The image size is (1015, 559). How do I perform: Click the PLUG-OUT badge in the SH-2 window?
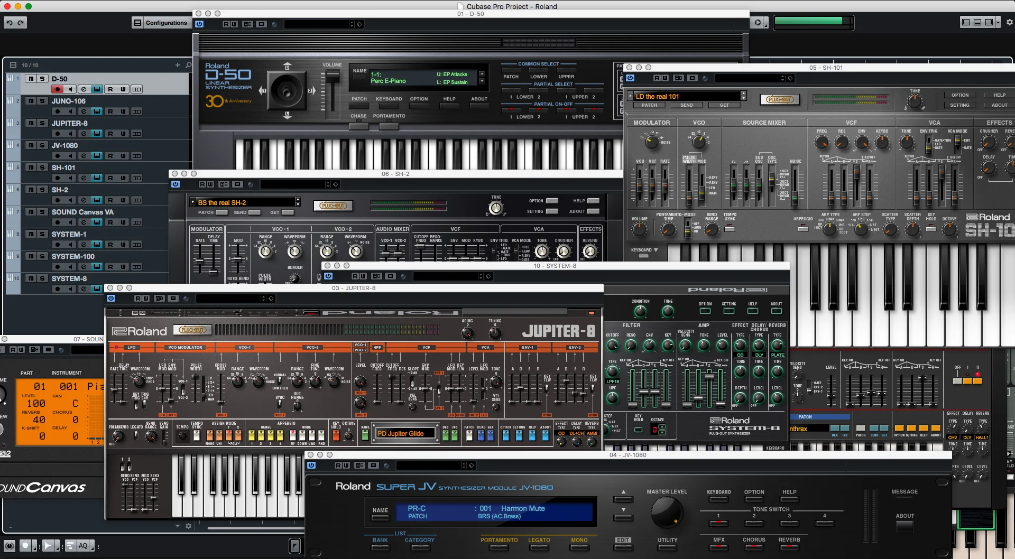(333, 206)
